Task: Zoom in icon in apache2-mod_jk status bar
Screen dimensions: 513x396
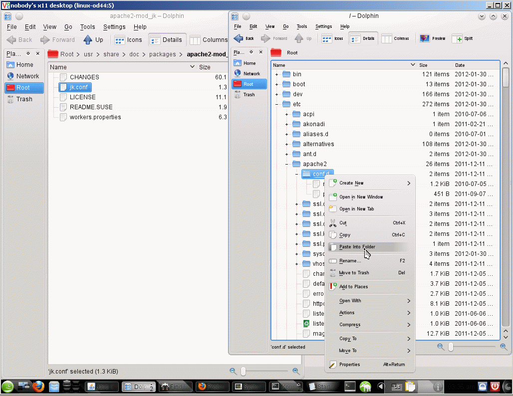Action: pyautogui.click(x=296, y=371)
